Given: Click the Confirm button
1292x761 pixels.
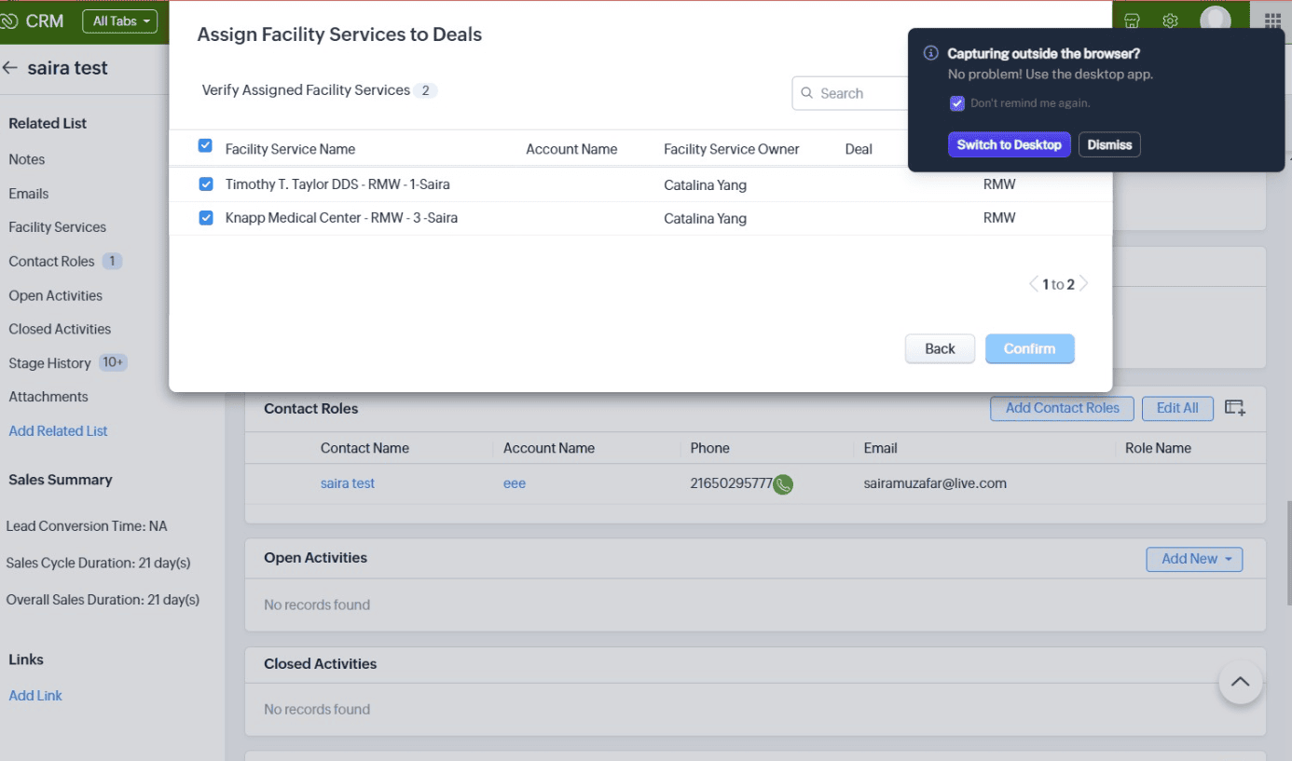Looking at the screenshot, I should click(x=1029, y=348).
